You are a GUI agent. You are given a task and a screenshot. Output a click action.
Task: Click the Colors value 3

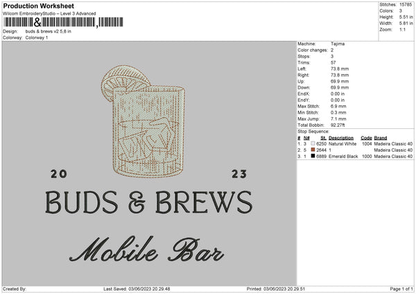tap(401, 11)
